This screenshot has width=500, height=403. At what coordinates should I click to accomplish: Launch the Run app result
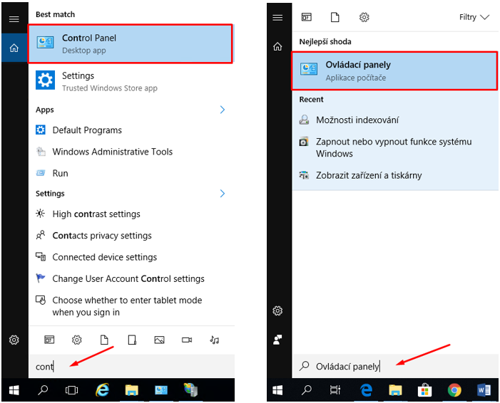131,173
